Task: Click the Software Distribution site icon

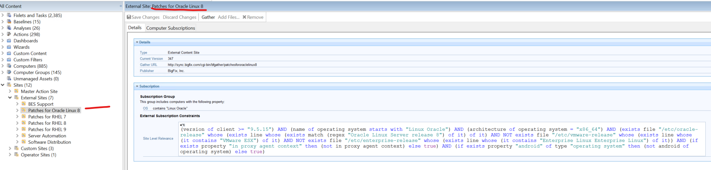Action: click(24, 142)
